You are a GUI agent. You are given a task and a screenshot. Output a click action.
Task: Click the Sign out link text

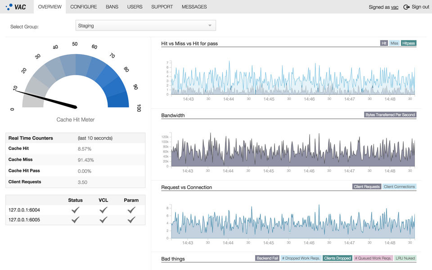pyautogui.click(x=420, y=7)
